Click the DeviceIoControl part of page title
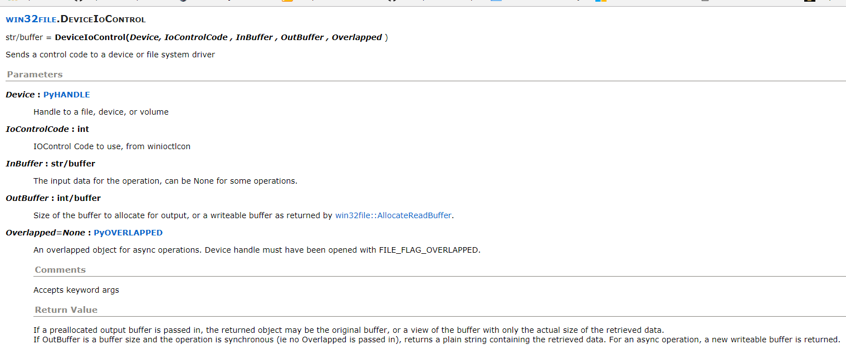846x364 pixels. point(104,19)
